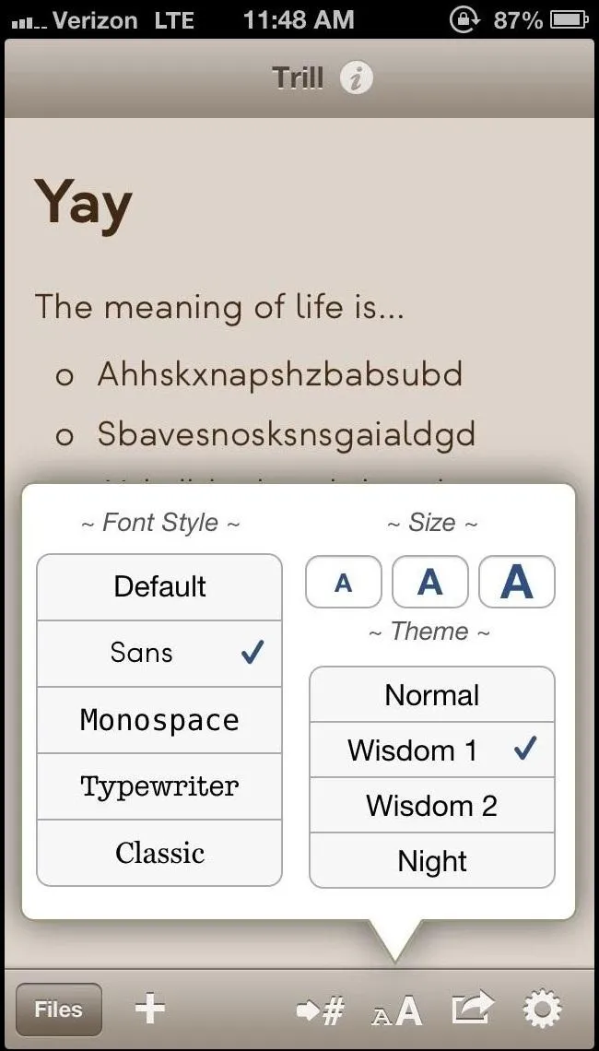Choose the Classic font style
Viewport: 599px width, 1051px height.
tap(159, 853)
